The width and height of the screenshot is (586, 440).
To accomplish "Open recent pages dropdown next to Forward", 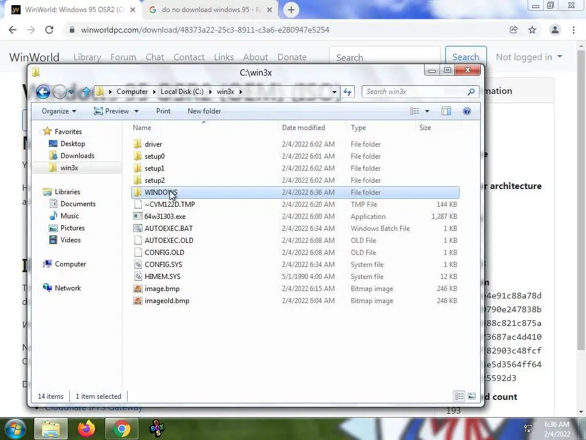I will 71,92.
